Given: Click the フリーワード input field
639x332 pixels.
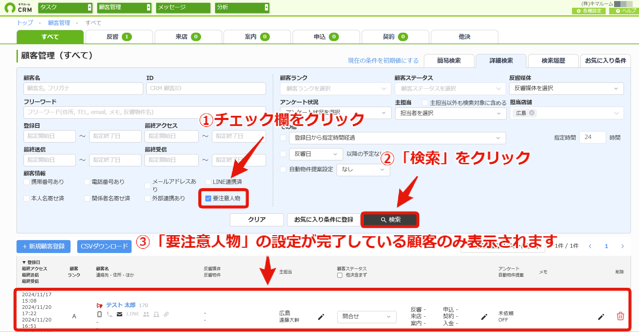Looking at the screenshot, I should (145, 112).
